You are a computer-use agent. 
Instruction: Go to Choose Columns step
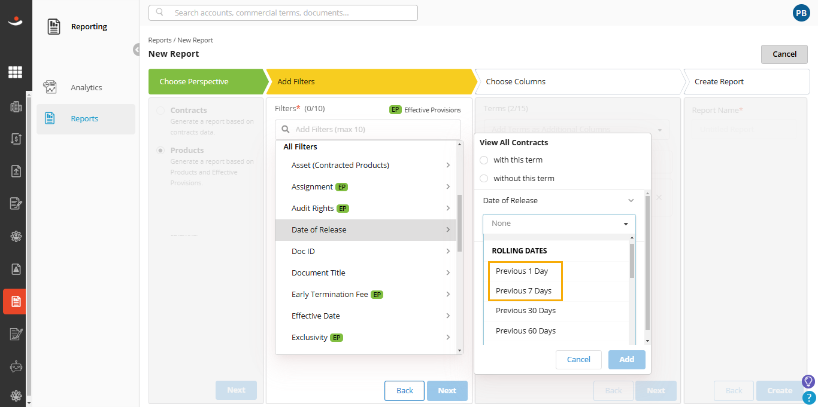[580, 82]
